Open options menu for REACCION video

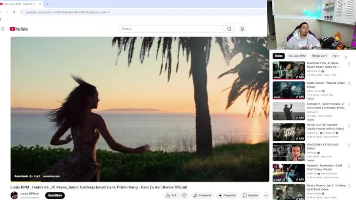click(349, 145)
